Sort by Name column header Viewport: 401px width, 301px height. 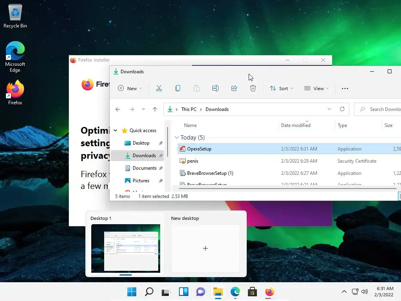(x=190, y=125)
